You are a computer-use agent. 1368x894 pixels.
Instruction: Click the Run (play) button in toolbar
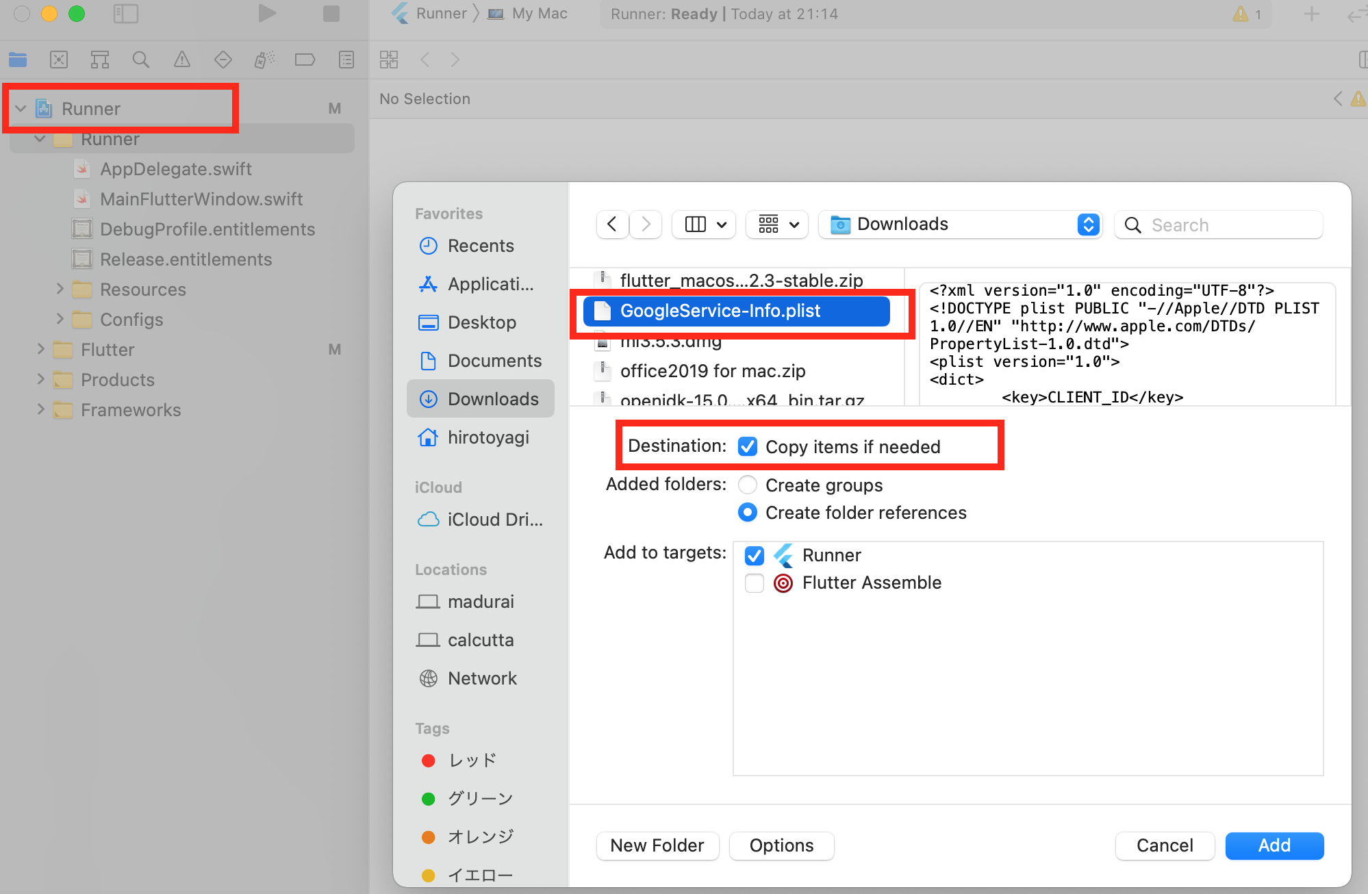[x=267, y=14]
